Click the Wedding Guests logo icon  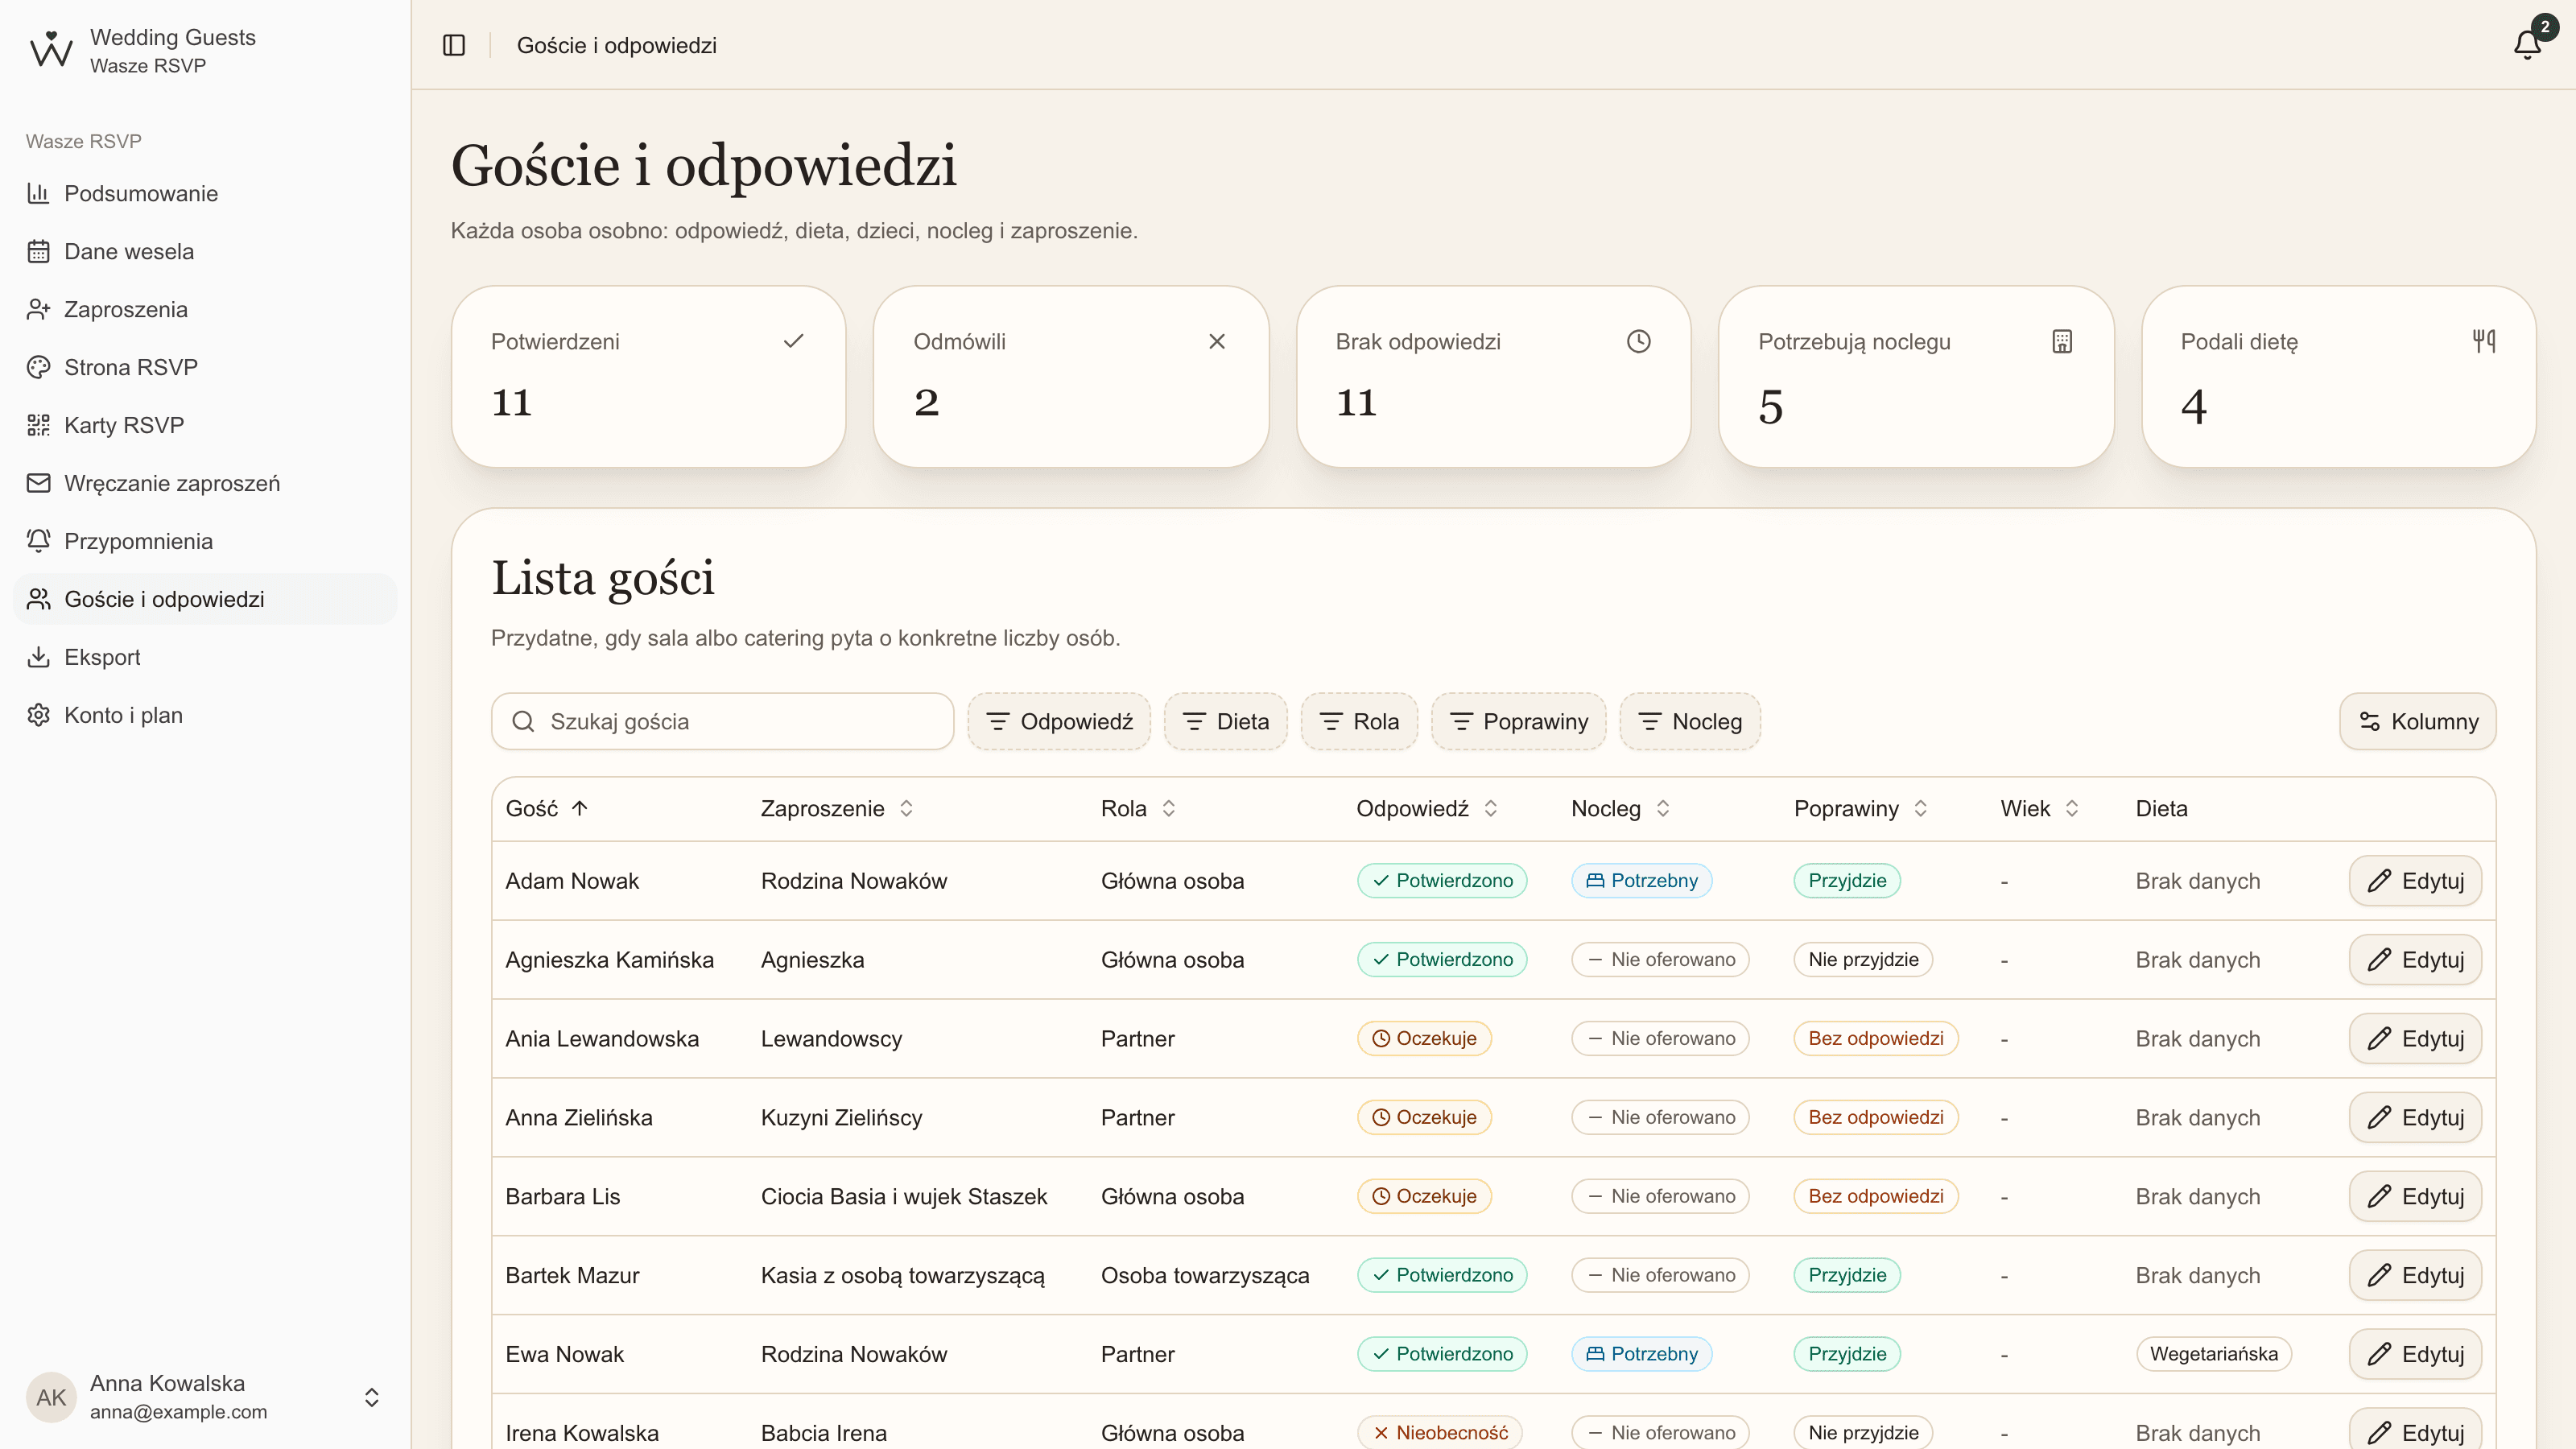click(x=51, y=50)
